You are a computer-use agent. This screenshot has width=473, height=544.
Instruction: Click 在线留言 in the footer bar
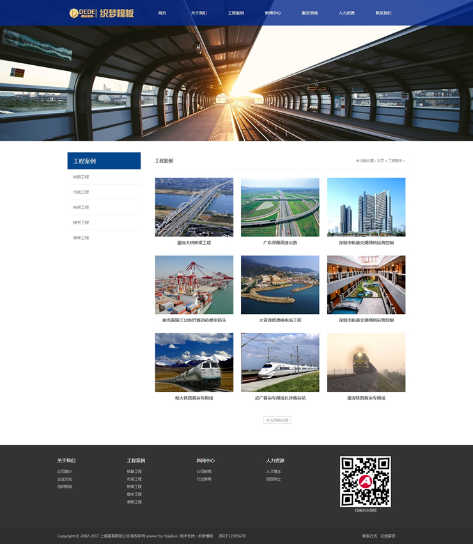pyautogui.click(x=388, y=536)
